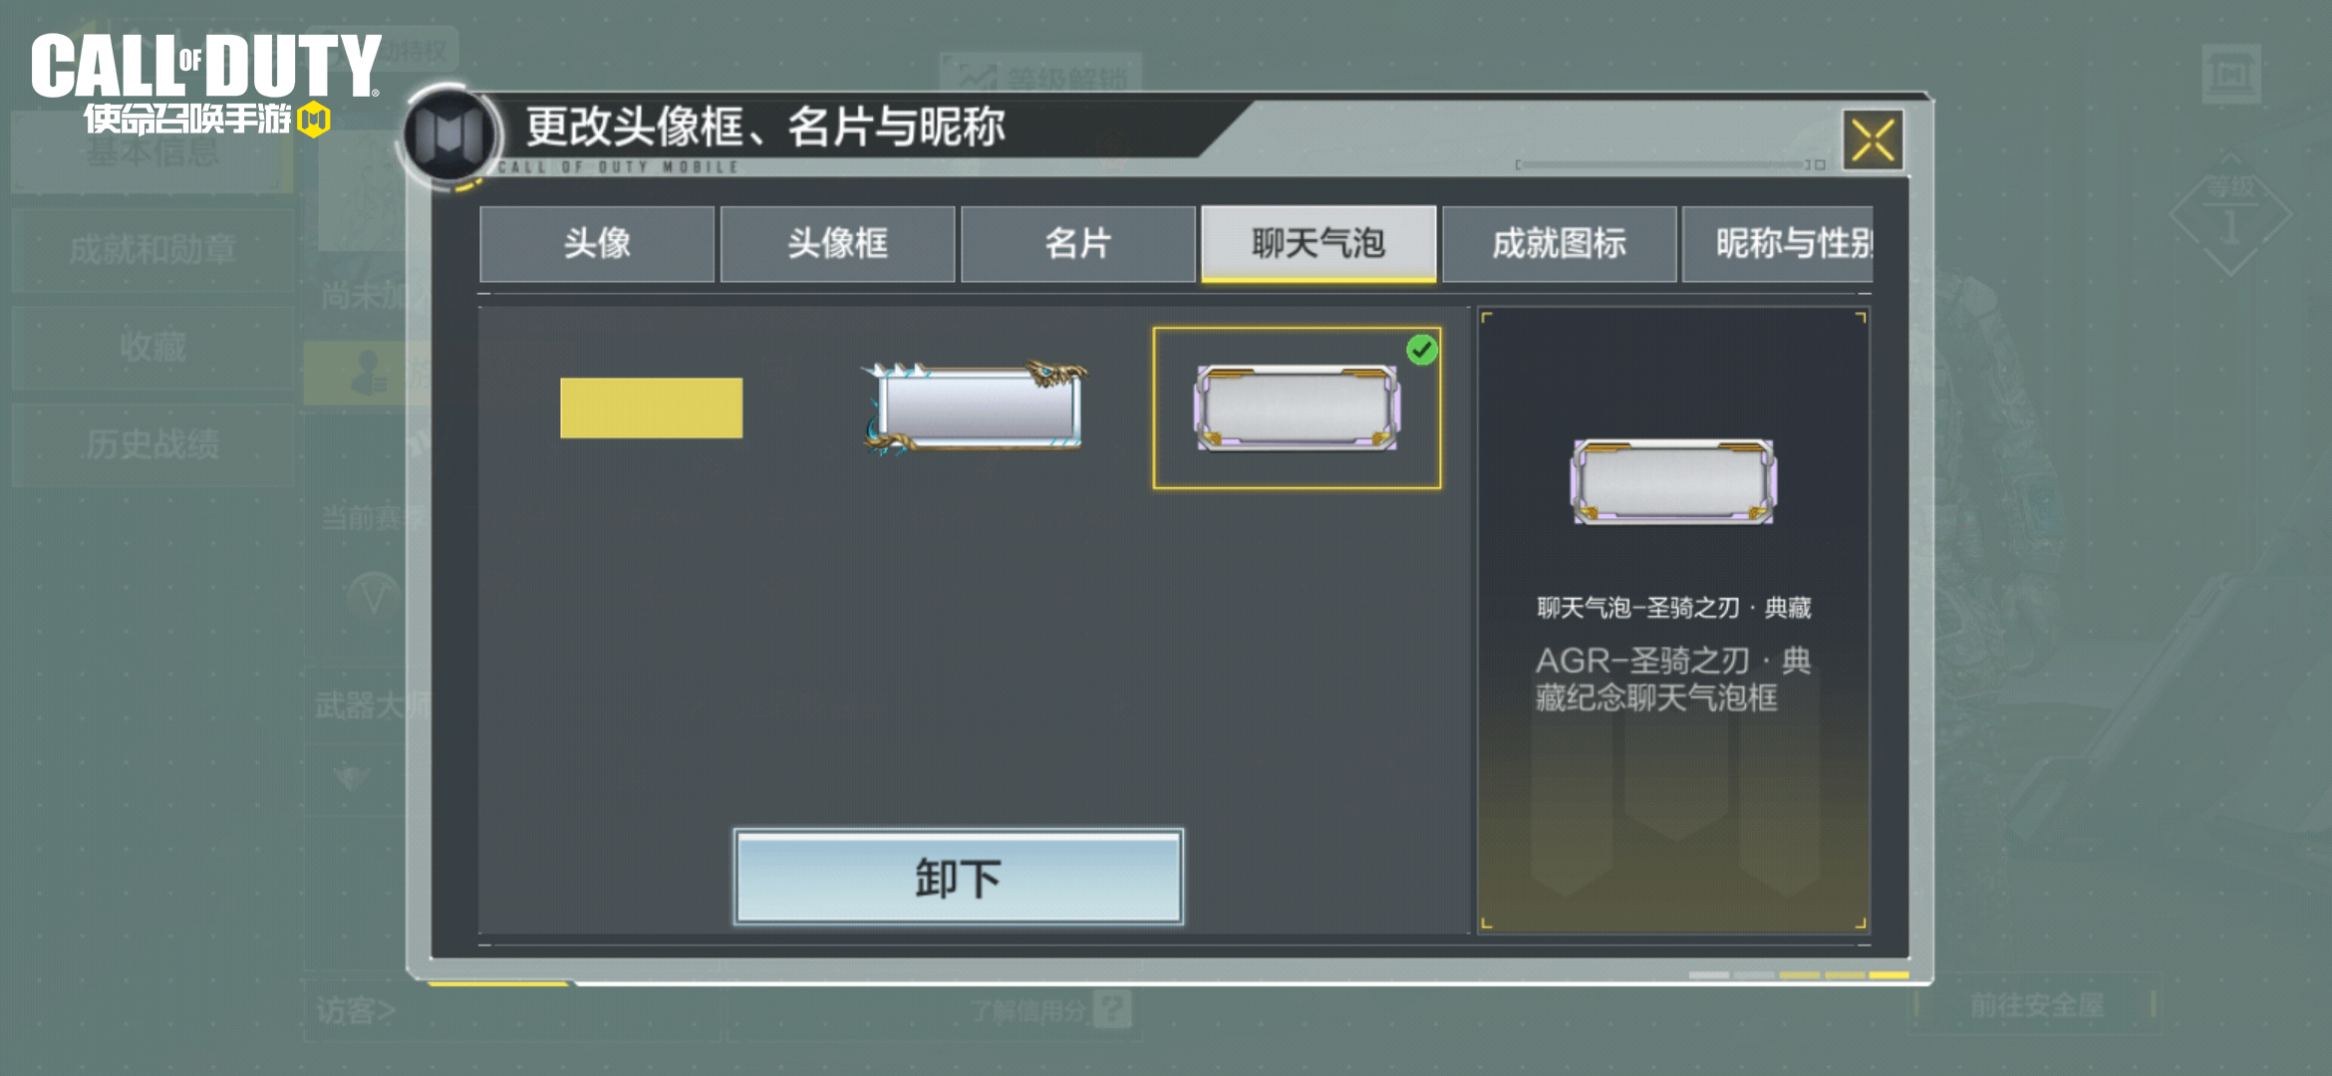Open the 头像框 tab
Screen dimensions: 2332x1076
click(x=837, y=244)
